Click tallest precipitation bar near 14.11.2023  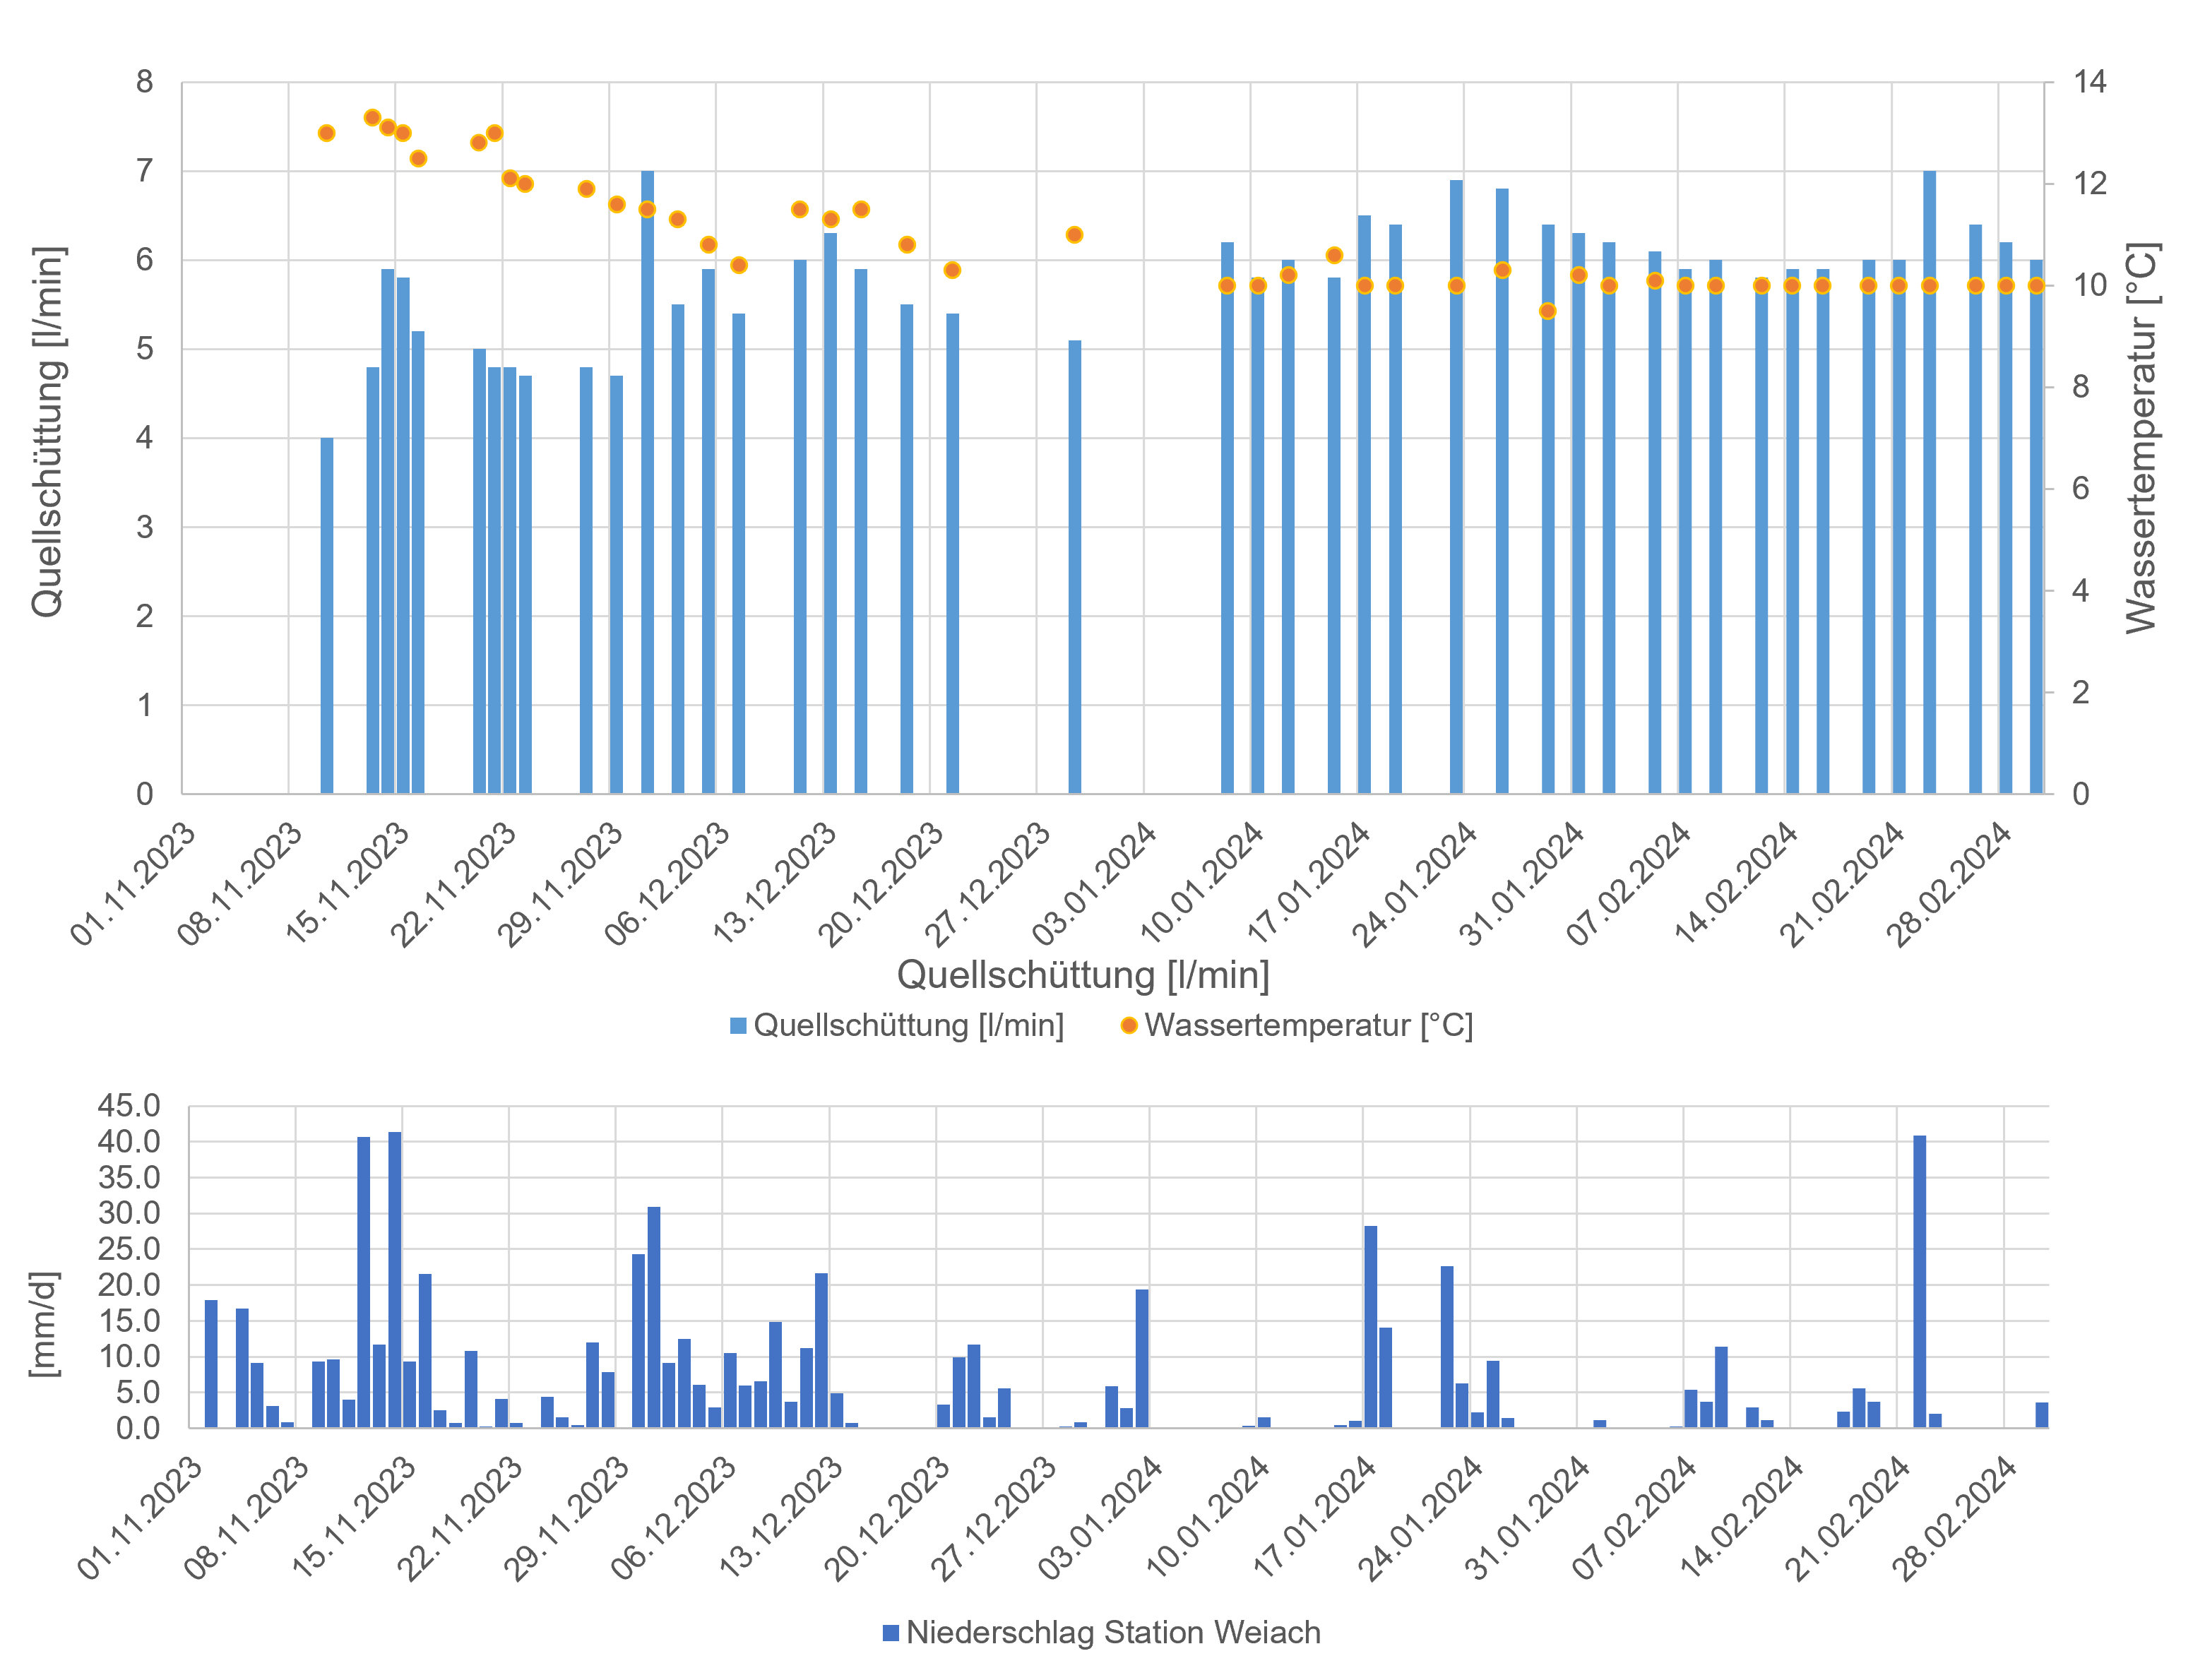(x=395, y=1279)
